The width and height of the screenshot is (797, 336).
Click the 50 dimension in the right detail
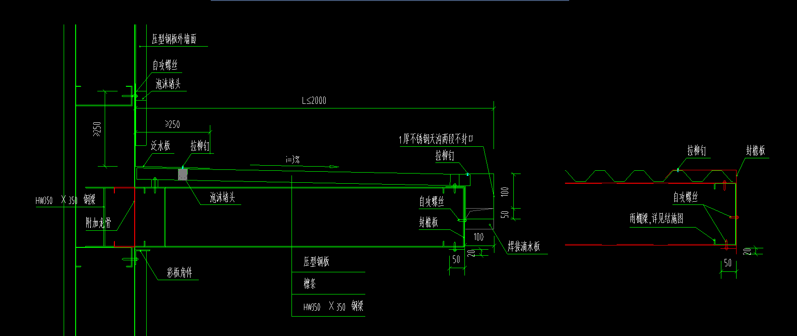728,263
